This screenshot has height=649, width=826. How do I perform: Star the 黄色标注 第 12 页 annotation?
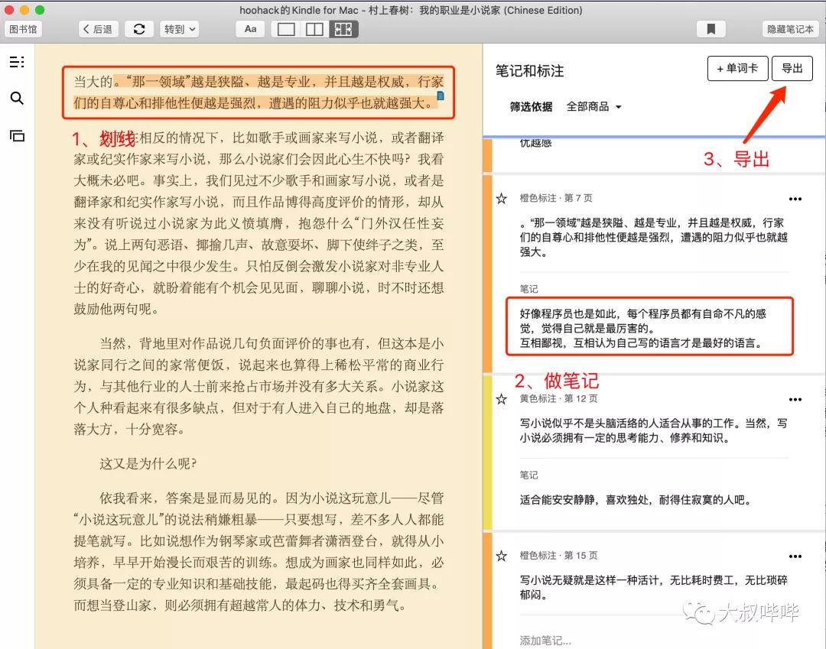tap(502, 398)
